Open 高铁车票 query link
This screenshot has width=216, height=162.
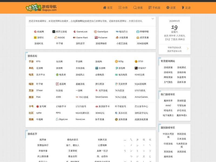(181, 82)
